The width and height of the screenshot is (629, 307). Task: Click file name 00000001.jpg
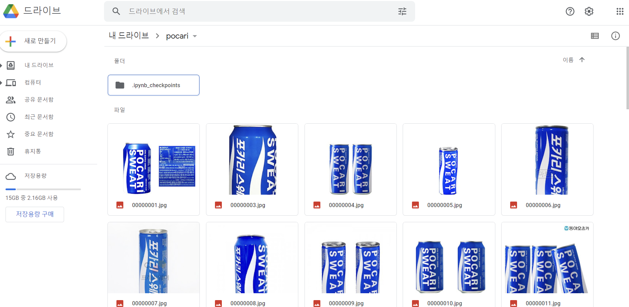[x=149, y=205]
